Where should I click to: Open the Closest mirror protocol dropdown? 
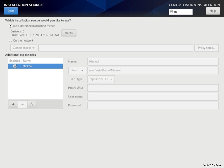(24, 48)
